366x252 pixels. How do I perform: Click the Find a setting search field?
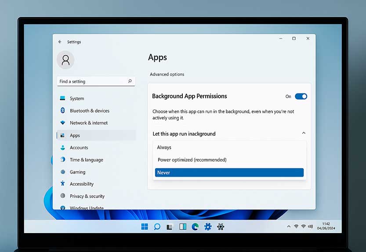(96, 81)
